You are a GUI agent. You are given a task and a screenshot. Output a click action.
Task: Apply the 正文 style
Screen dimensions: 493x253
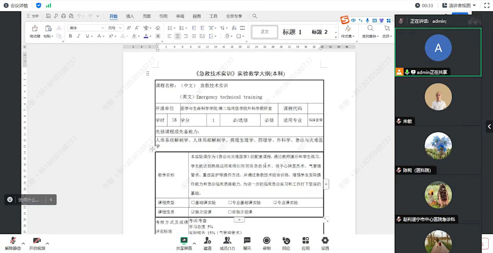(x=265, y=32)
